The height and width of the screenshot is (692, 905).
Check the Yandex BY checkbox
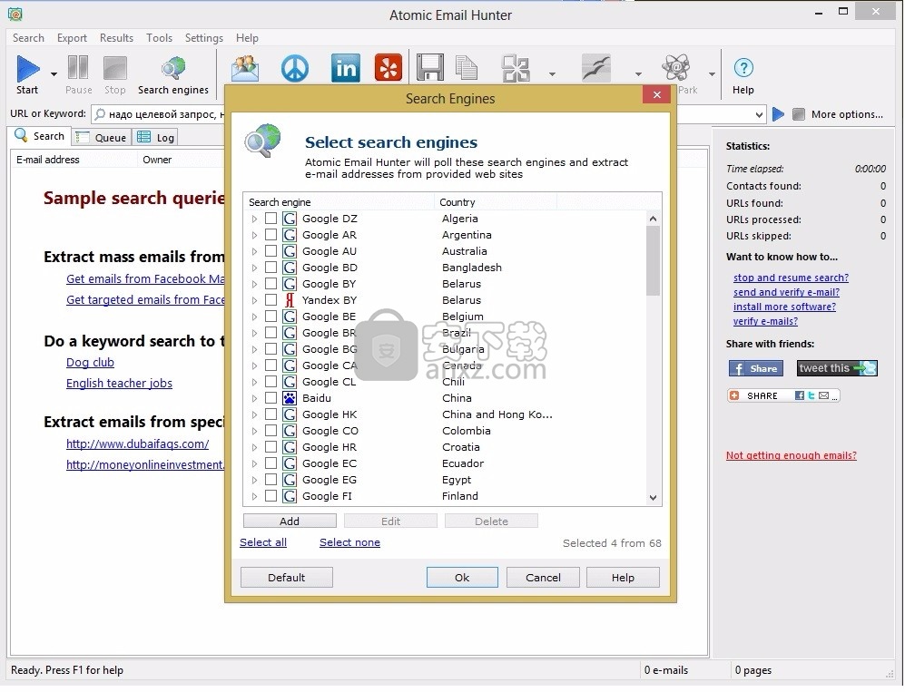point(271,300)
